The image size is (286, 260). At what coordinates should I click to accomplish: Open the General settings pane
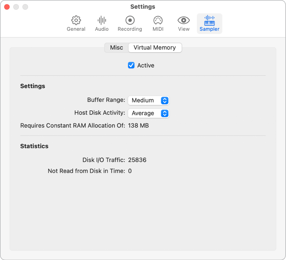tap(76, 23)
